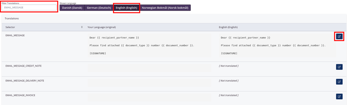The width and height of the screenshot is (347, 105).
Task: Click the English EMAIL_MESSAGE translated template text
Action: tap(278, 46)
